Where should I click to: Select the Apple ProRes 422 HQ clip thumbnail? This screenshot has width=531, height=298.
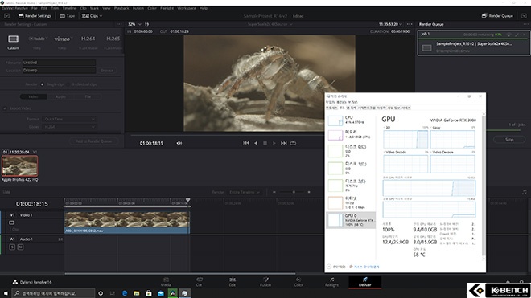point(20,165)
